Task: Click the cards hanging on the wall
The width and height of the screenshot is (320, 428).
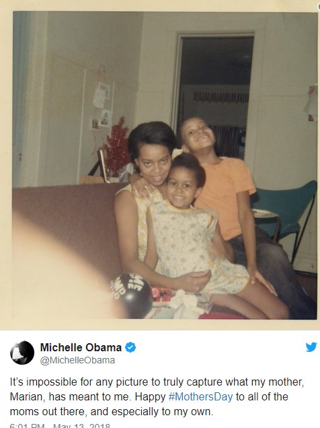Action: (102, 106)
